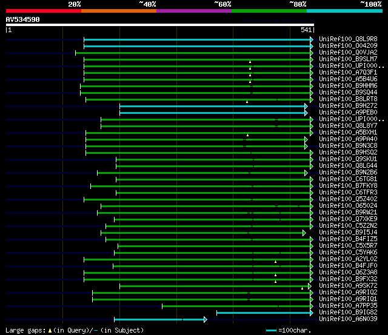Select the UniRef100_B9FX32 label

[x=348, y=279]
